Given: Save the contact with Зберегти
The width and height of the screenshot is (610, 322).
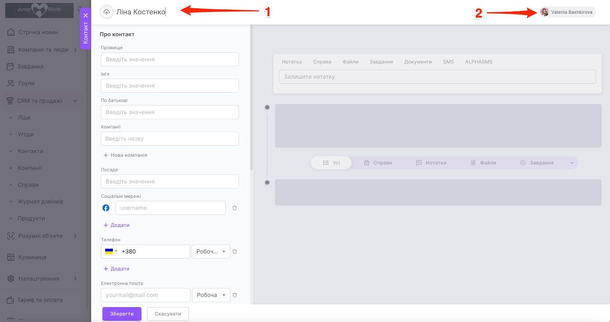Looking at the screenshot, I should point(122,314).
